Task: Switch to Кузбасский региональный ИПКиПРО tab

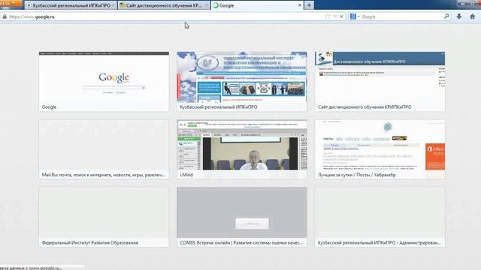Action: point(71,5)
